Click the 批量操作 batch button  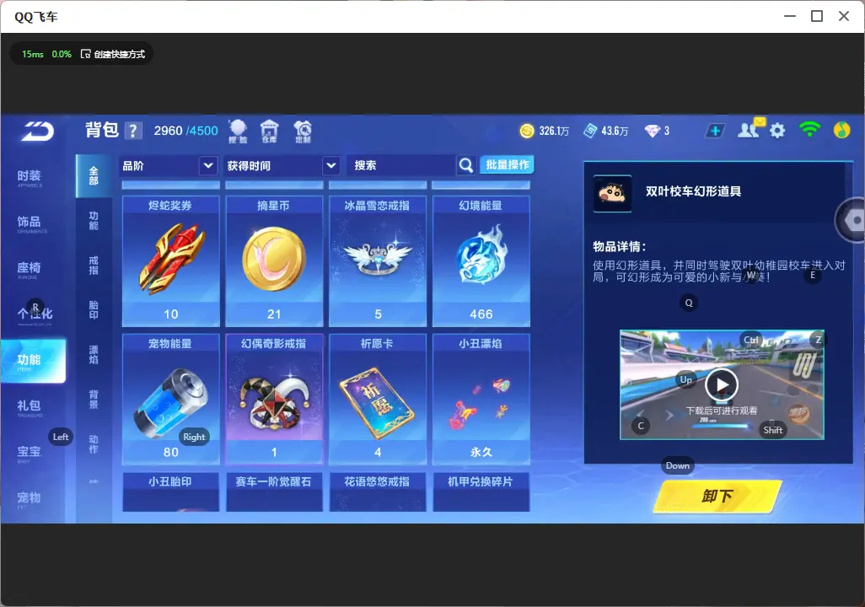pyautogui.click(x=507, y=164)
